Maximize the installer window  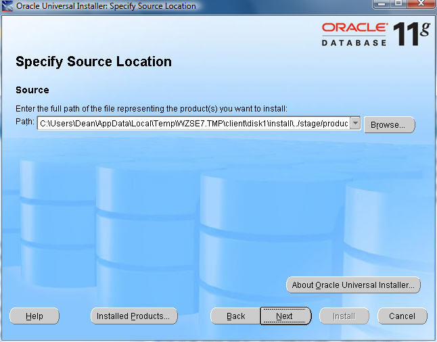pyautogui.click(x=398, y=3)
